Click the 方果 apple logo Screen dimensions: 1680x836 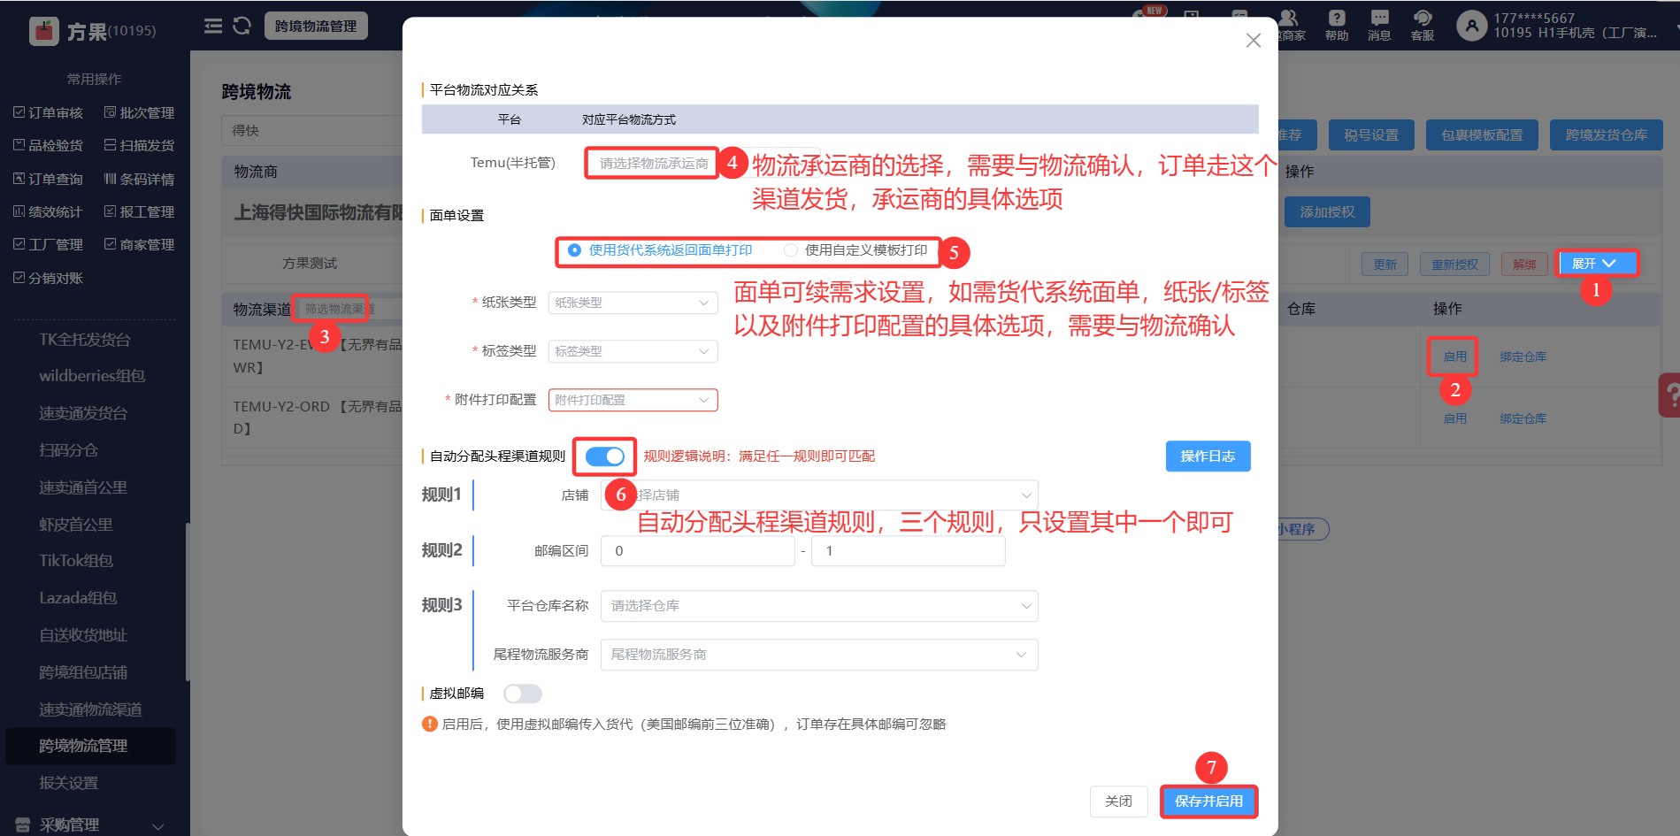point(43,31)
